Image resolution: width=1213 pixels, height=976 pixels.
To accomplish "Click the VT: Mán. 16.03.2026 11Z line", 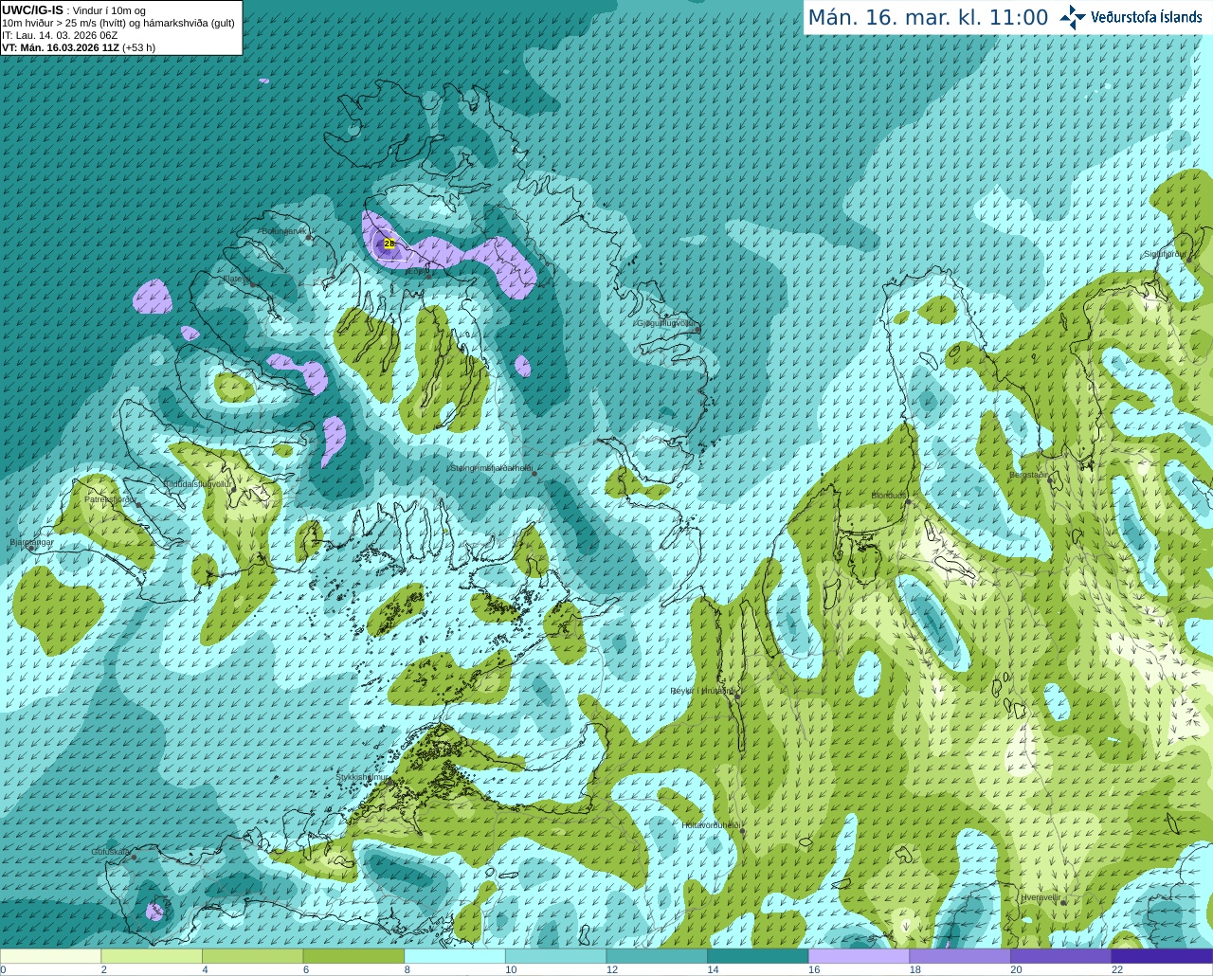I will [79, 47].
